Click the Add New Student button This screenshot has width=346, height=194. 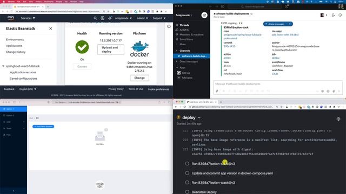[43, 127]
